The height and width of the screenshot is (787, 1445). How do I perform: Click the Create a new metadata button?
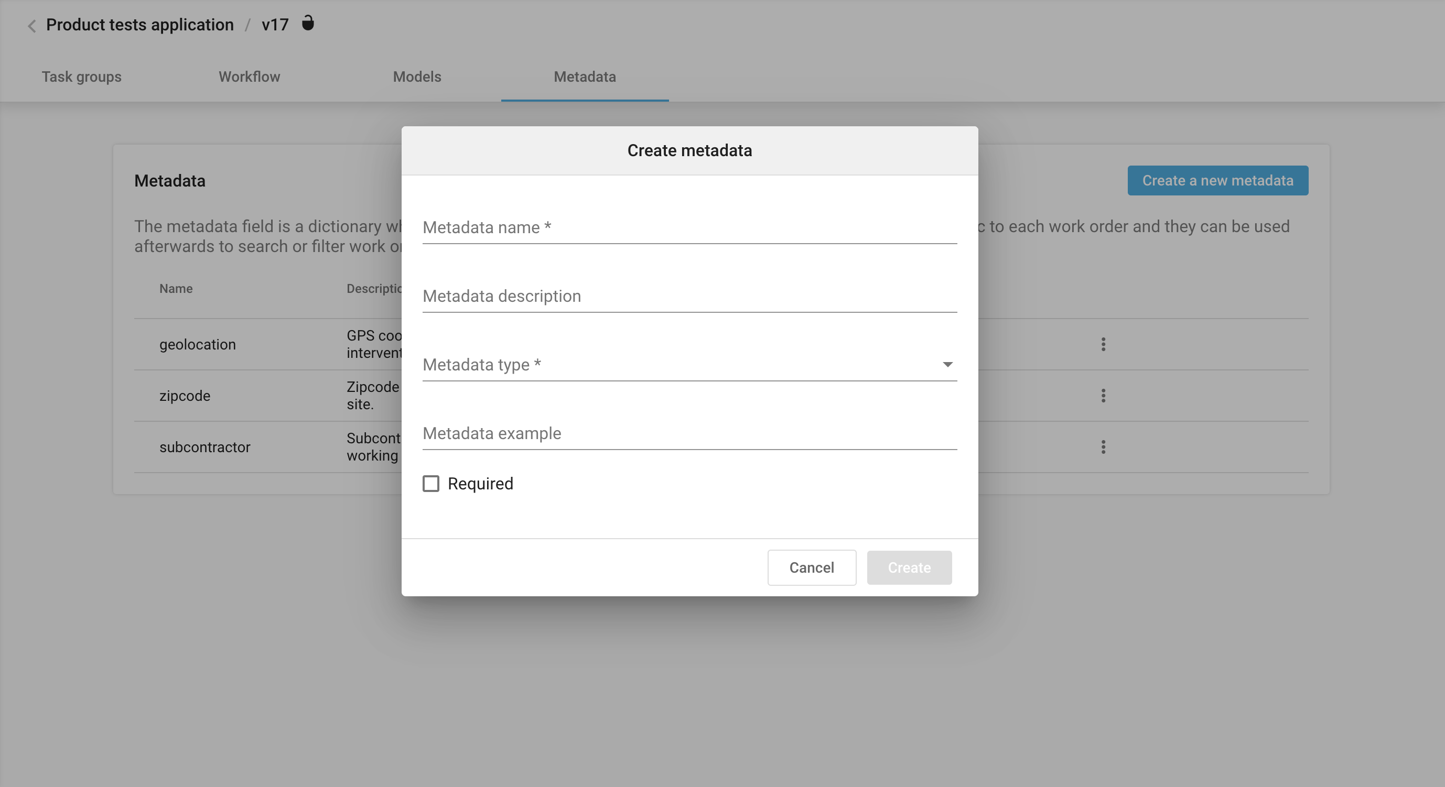click(x=1217, y=180)
